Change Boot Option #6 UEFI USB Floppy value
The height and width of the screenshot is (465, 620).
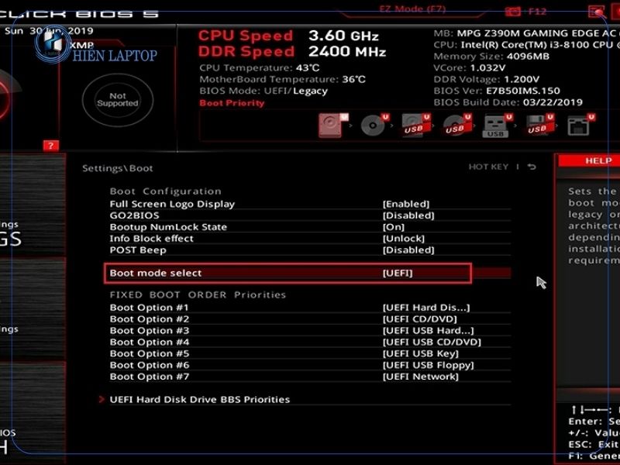(429, 365)
